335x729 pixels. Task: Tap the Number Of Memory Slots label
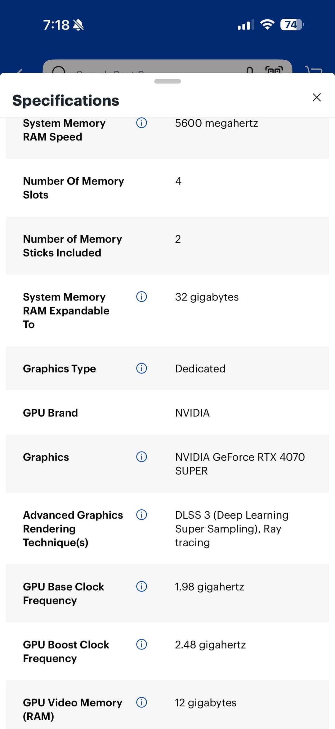click(x=74, y=188)
